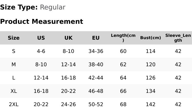The height and width of the screenshot is (111, 192).
Task: Click the "Product Measurement" heading
Action: 41,21
